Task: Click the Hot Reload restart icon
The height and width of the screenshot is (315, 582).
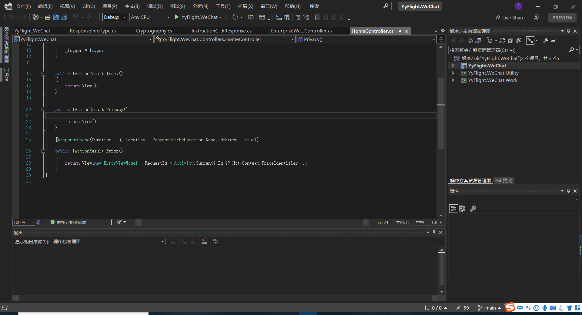Action: click(x=235, y=17)
